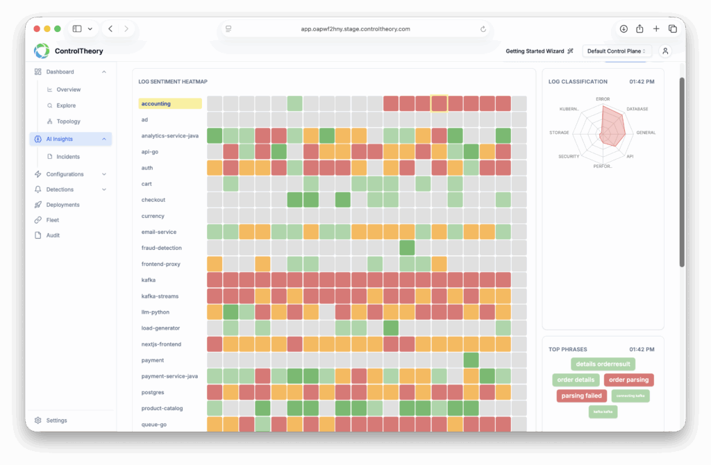This screenshot has height=465, width=711.
Task: Click the Detections bell icon
Action: coord(39,189)
